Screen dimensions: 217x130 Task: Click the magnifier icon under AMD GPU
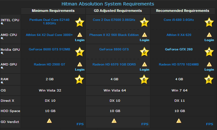click(2, 68)
